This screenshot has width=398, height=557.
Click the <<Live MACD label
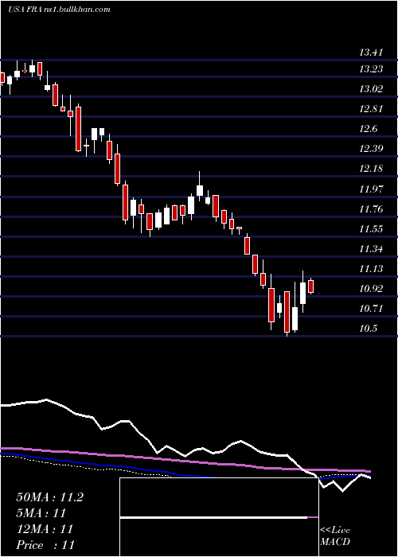(x=335, y=536)
